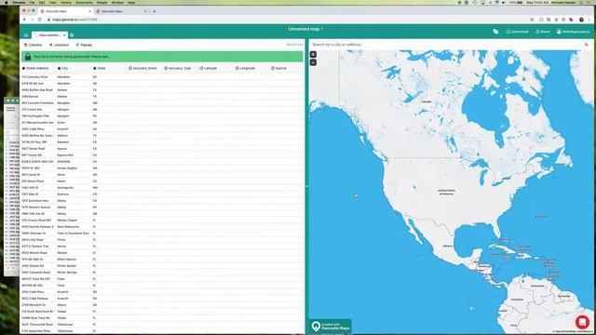Switch to the second Geocodio Maps browser tab

(x=121, y=11)
